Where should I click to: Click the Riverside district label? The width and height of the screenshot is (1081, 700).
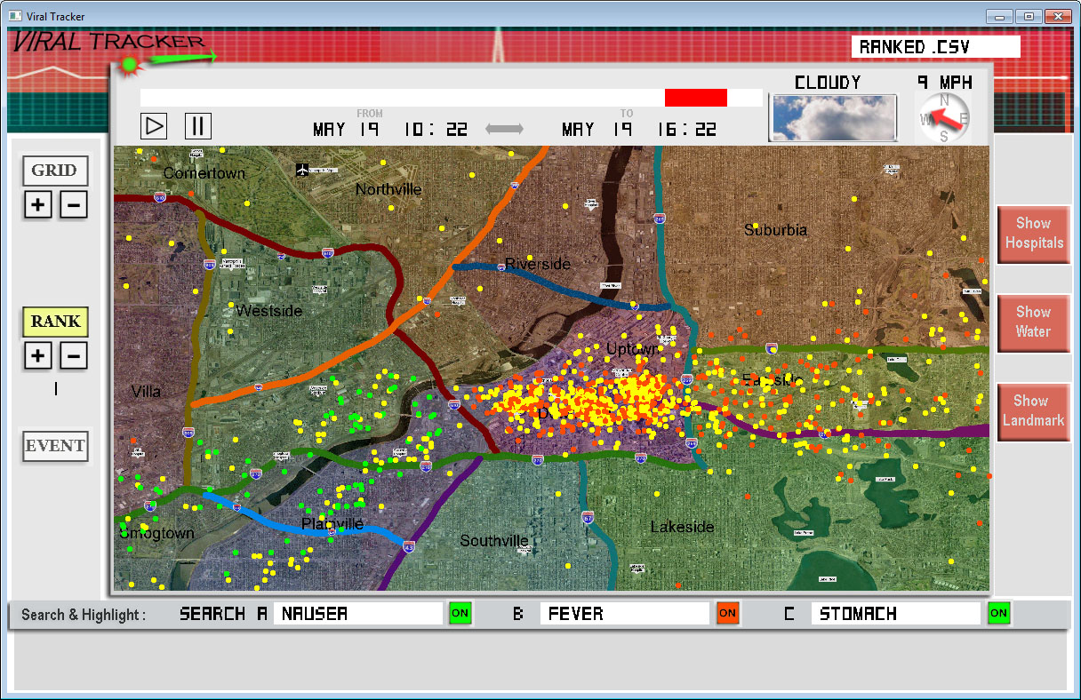(x=538, y=264)
